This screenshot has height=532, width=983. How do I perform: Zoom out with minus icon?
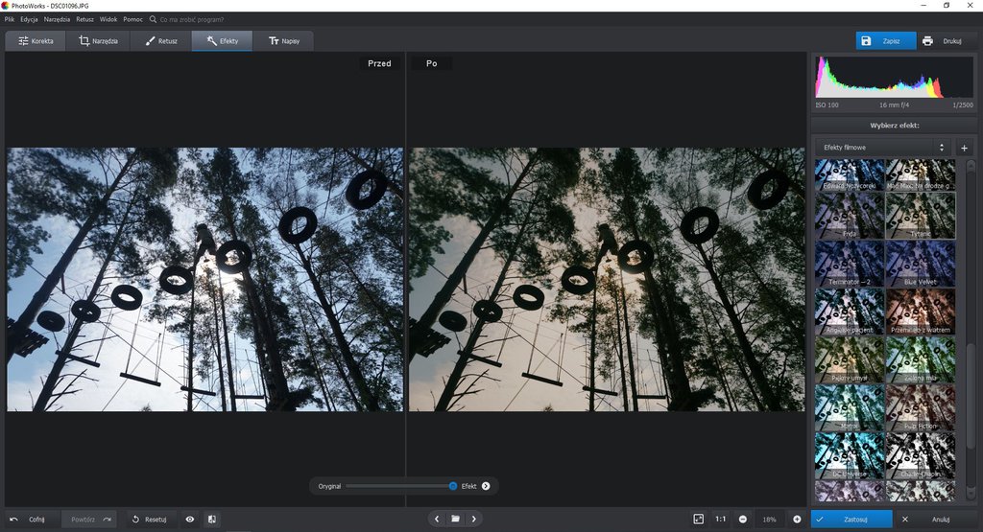tap(743, 520)
